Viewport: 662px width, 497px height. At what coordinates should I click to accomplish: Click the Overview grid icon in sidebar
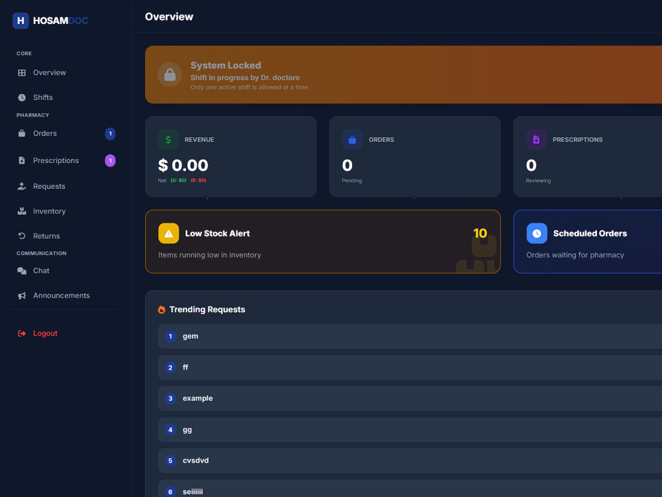pos(22,73)
